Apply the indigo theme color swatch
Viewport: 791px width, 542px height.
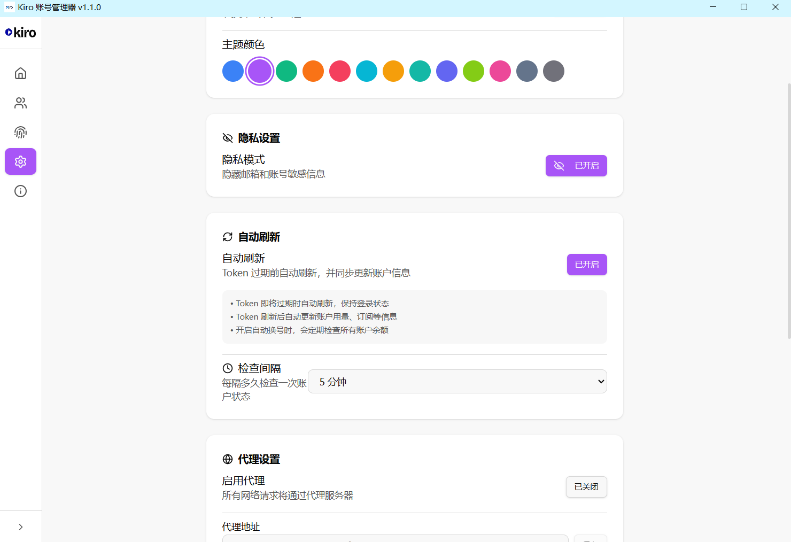tap(447, 71)
